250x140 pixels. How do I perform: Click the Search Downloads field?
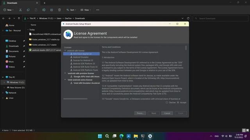tap(221, 18)
